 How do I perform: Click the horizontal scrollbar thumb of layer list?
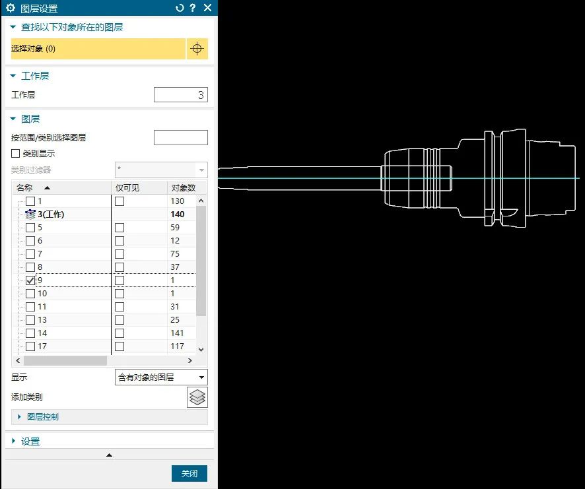point(65,360)
